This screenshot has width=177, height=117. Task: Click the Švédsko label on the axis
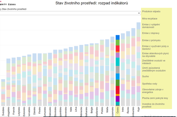pyautogui.click(x=3, y=111)
